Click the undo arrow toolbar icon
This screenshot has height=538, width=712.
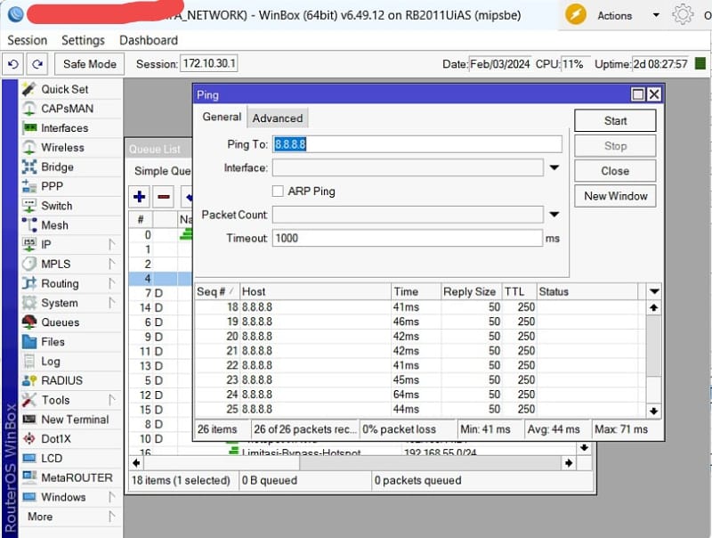(x=13, y=64)
